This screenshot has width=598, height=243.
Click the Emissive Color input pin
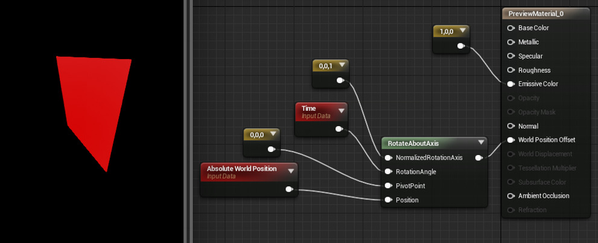pos(511,84)
